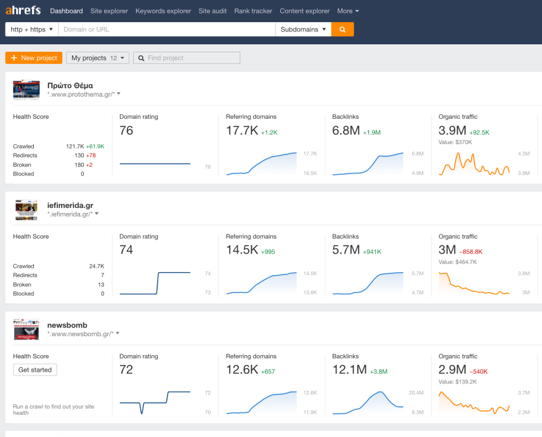Open the Πρώτο Θέμα organic traffic chart
This screenshot has height=437, width=542.
[474, 163]
